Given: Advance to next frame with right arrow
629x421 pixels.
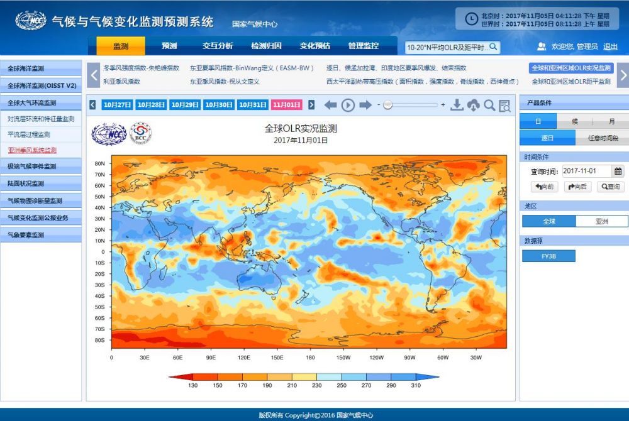Looking at the screenshot, I should (x=365, y=106).
